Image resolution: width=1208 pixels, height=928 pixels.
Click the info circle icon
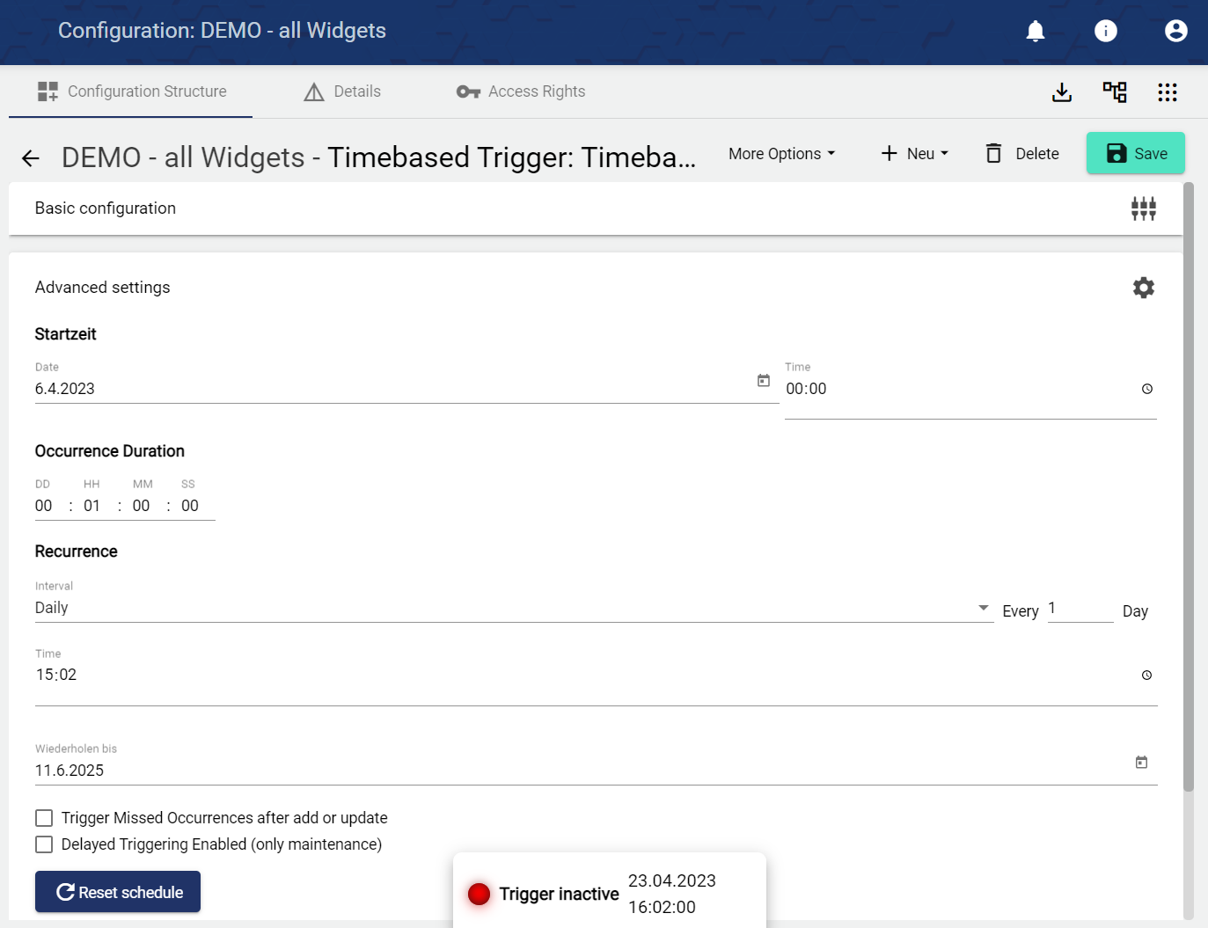(x=1106, y=32)
